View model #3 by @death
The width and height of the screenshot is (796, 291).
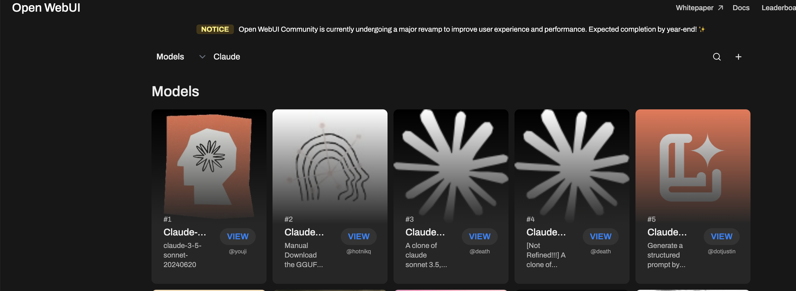(x=480, y=236)
